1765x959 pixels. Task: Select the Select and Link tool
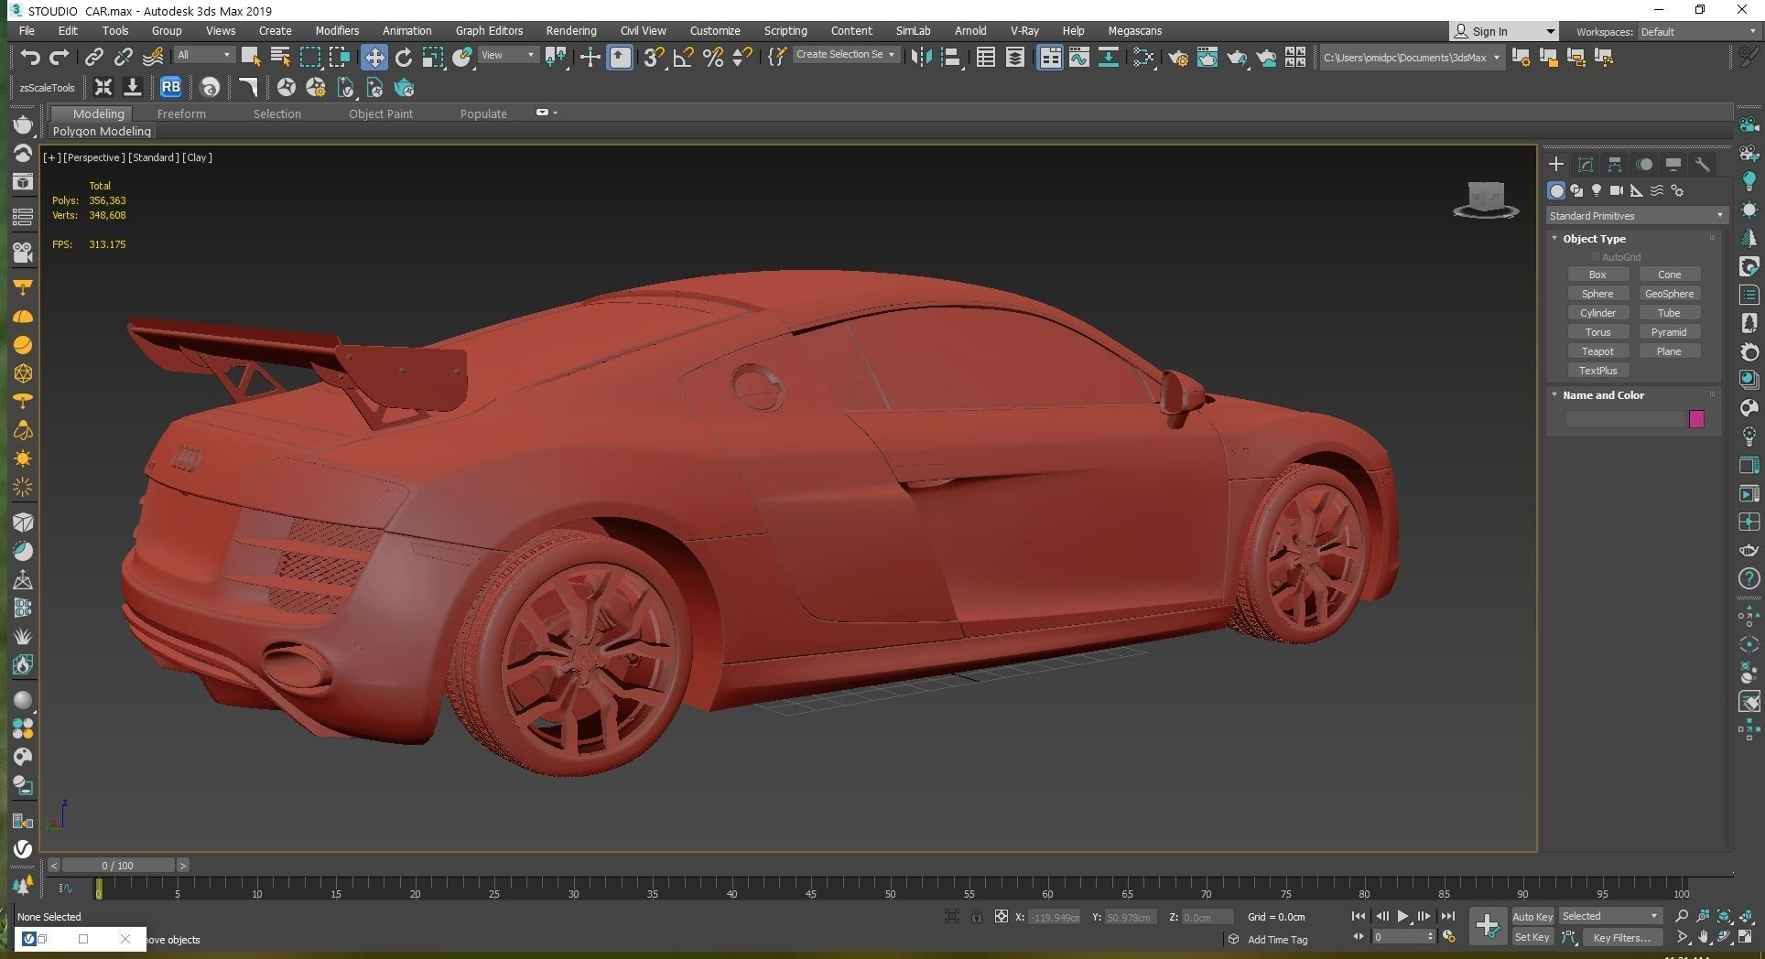coord(93,58)
